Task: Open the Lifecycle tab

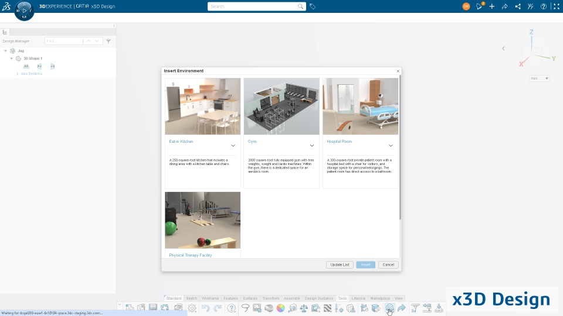Action: [358, 298]
